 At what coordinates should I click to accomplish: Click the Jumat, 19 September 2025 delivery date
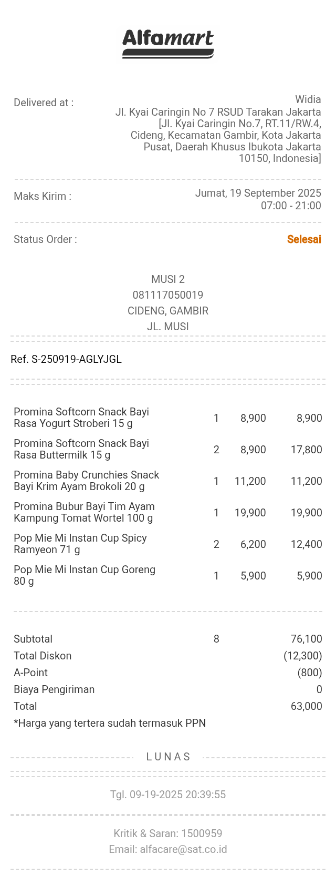[258, 193]
